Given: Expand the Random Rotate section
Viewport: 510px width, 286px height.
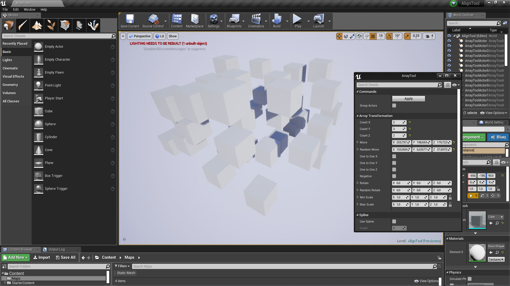Looking at the screenshot, I should [x=358, y=190].
